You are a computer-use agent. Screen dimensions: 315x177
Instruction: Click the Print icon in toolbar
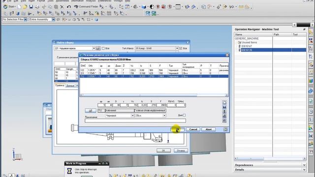[x=37, y=7]
